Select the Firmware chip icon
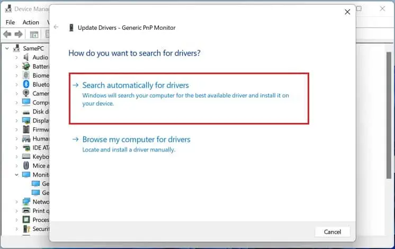Image resolution: width=395 pixels, height=249 pixels. (x=26, y=130)
